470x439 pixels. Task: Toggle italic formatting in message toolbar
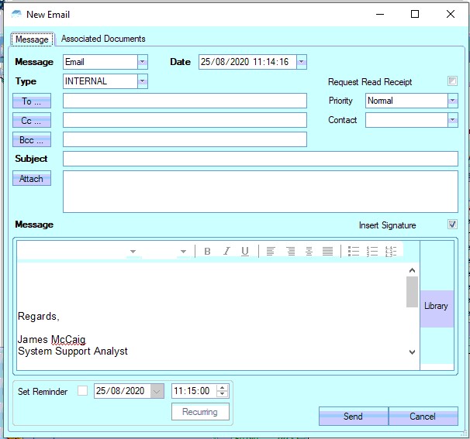point(226,251)
